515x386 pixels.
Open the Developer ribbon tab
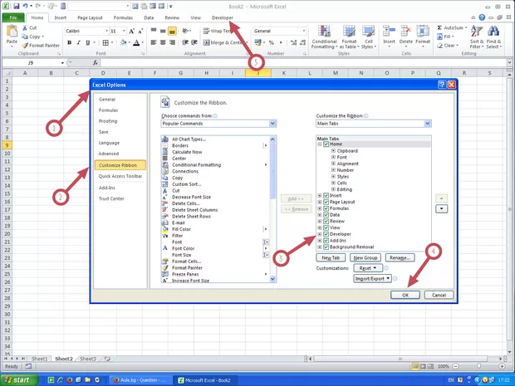coord(223,17)
